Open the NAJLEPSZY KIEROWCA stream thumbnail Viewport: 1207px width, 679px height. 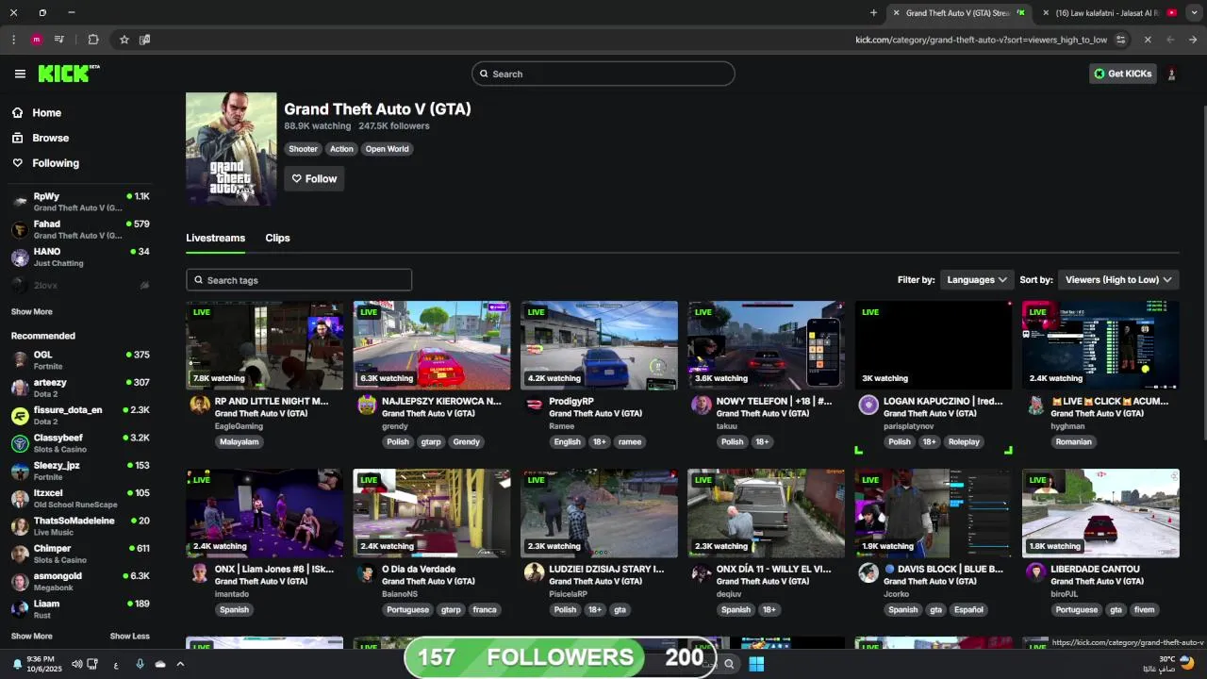(x=432, y=345)
